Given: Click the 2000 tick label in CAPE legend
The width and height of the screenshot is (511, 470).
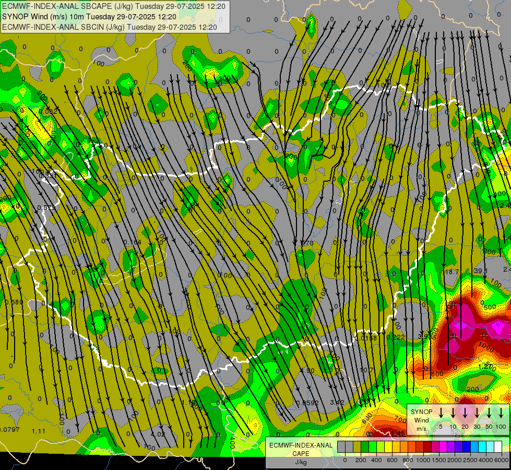Looking at the screenshot, I should pyautogui.click(x=455, y=460).
